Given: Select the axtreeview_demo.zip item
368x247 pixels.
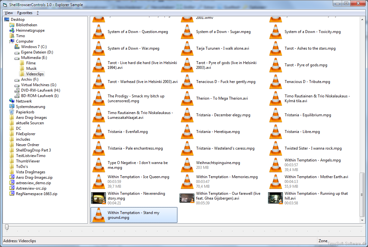Looking at the screenshot, I should (x=33, y=183).
